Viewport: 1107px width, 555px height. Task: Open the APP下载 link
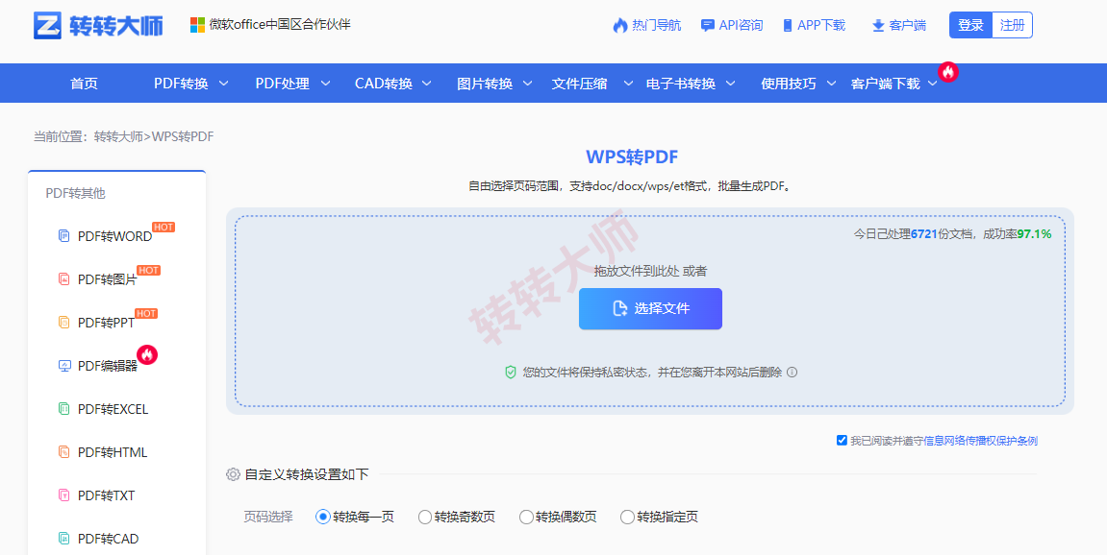coord(821,25)
